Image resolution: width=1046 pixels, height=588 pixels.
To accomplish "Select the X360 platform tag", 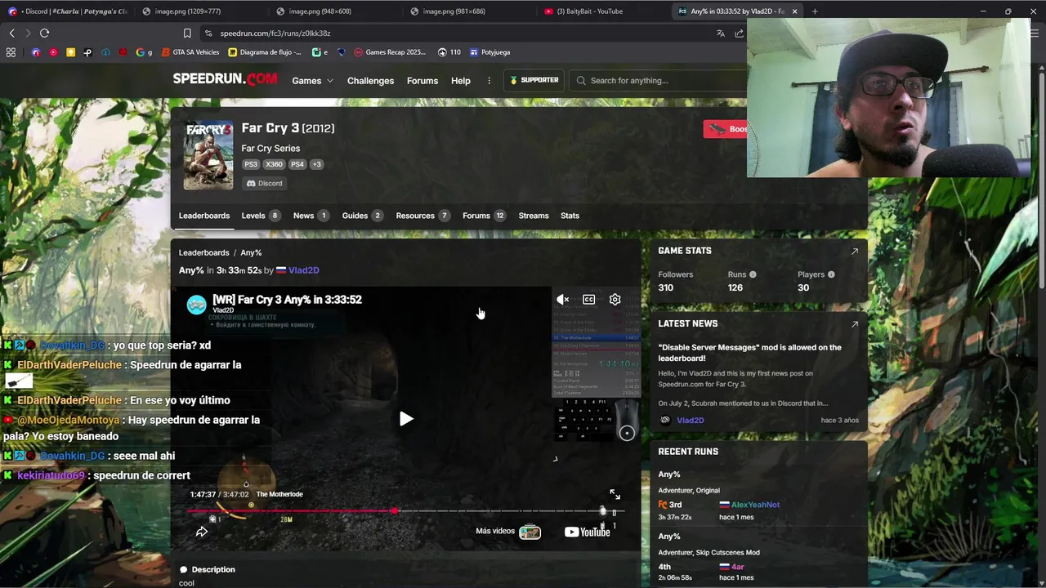I will click(274, 164).
